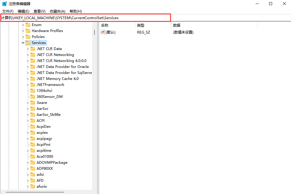This screenshot has height=194, width=291.
Task: Click the Acx01000 folder icon
Action: [33, 156]
